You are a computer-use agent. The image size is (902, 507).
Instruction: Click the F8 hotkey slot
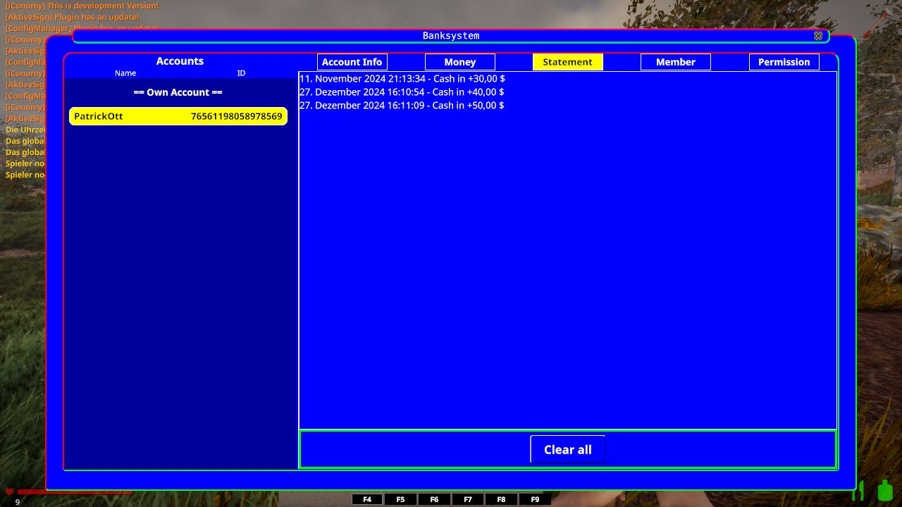501,499
